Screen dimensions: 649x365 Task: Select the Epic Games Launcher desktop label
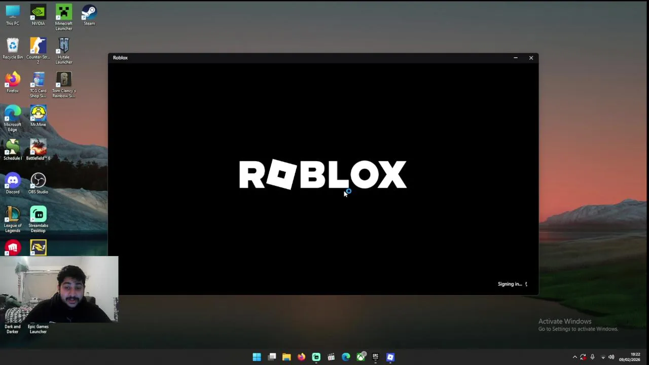38,329
